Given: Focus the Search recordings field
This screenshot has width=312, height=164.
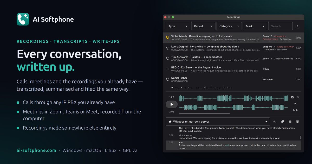Looking at the screenshot, I should (280, 26).
